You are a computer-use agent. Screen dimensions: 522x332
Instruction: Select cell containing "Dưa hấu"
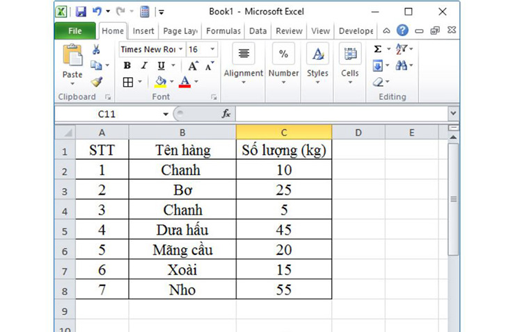182,229
